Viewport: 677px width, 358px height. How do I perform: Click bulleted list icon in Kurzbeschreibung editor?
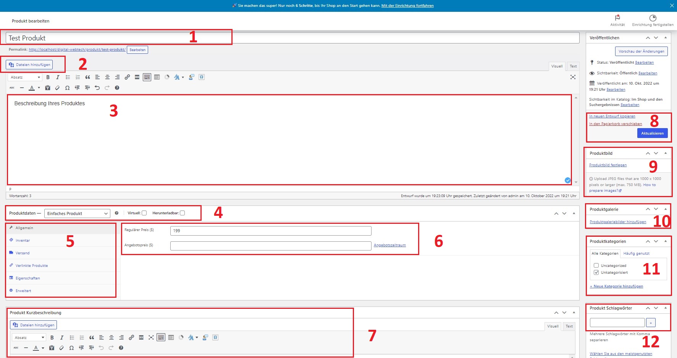pos(72,337)
